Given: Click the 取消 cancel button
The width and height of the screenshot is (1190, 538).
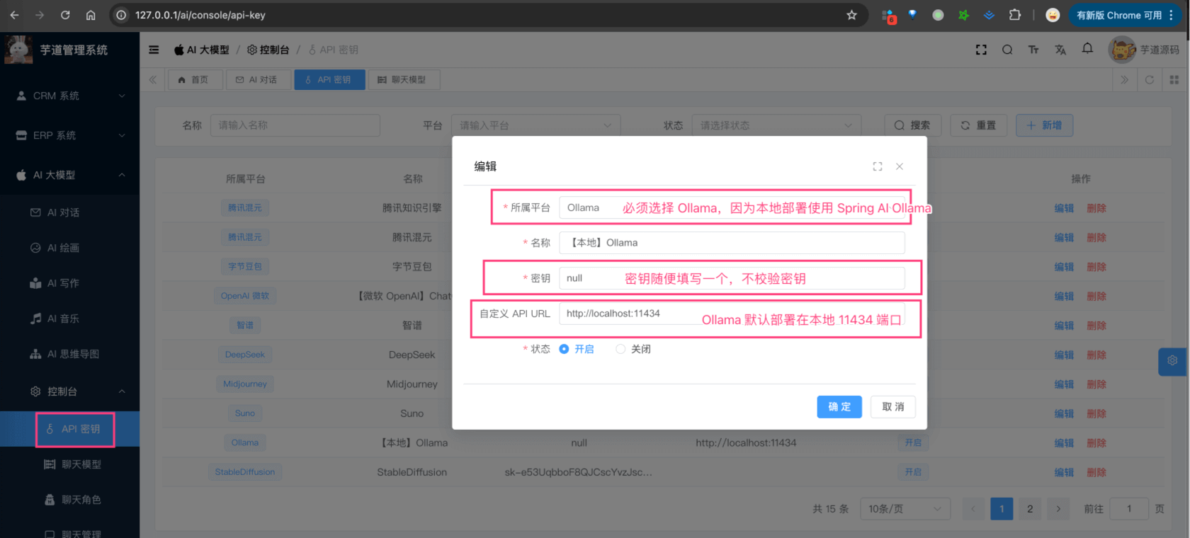Looking at the screenshot, I should 892,407.
